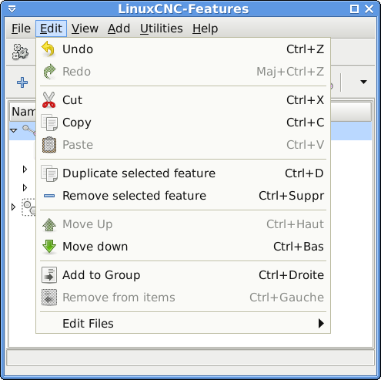Open the window menu triangle in title bar

12,9
